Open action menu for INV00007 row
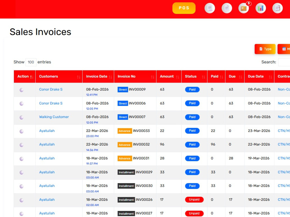Image resolution: width=290 pixels, height=217 pixels. click(21, 117)
